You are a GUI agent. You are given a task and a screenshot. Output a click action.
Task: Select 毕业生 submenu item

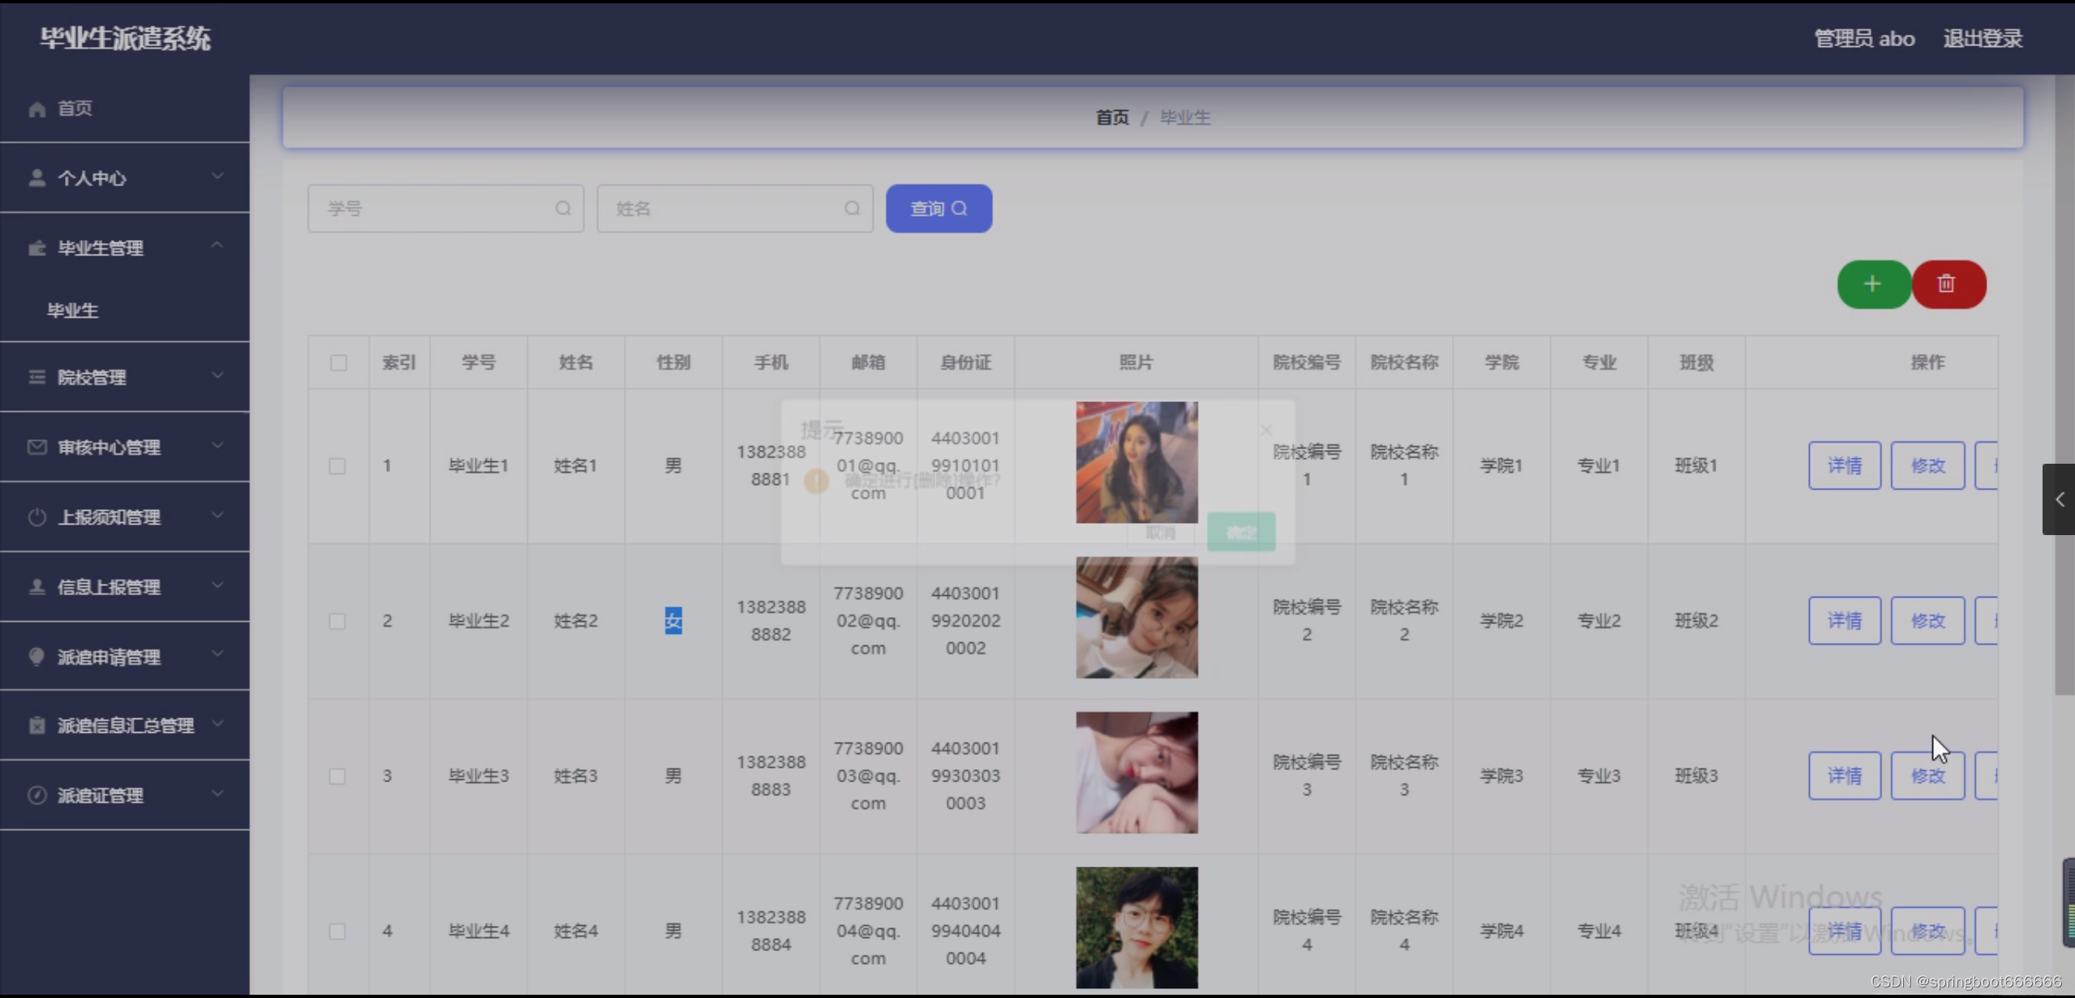(72, 311)
